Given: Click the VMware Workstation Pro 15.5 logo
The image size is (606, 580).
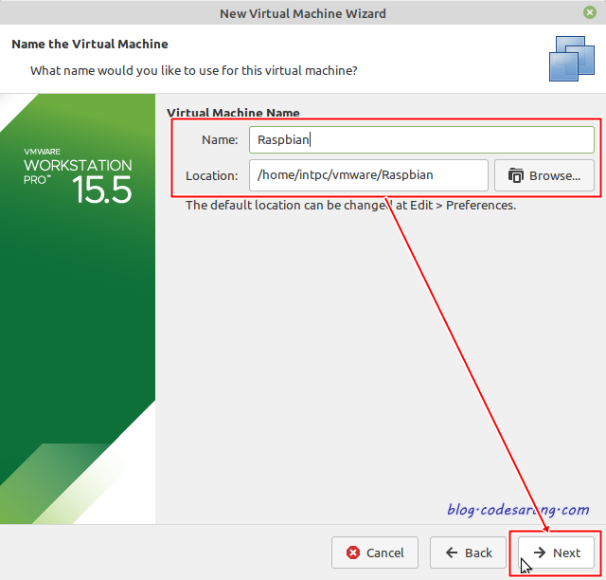Looking at the screenshot, I should (x=78, y=175).
